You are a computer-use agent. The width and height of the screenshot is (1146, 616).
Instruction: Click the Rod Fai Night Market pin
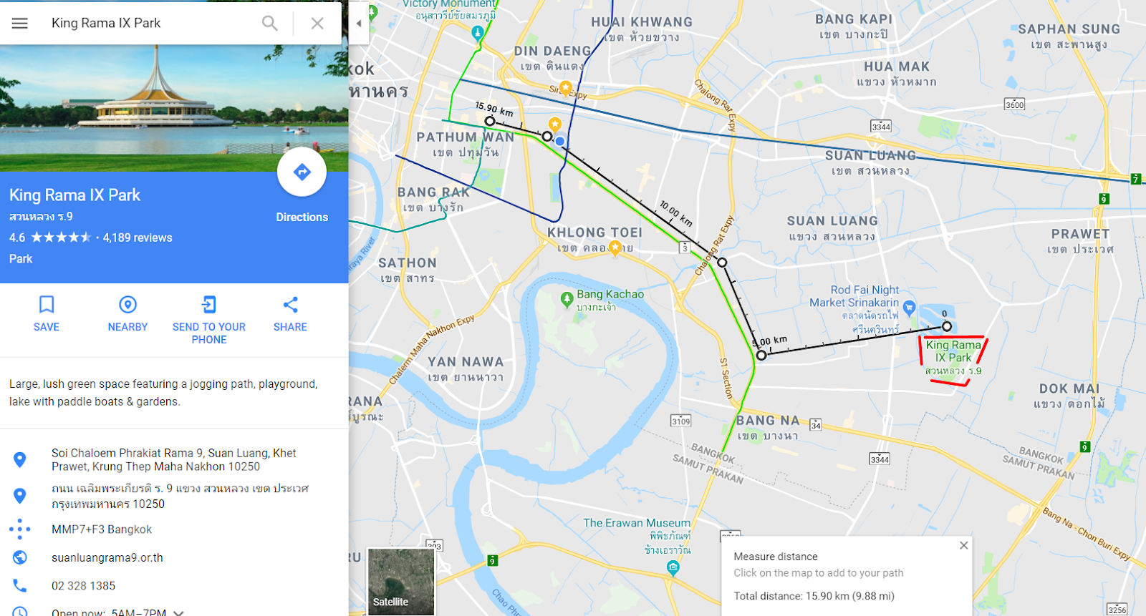pos(909,308)
